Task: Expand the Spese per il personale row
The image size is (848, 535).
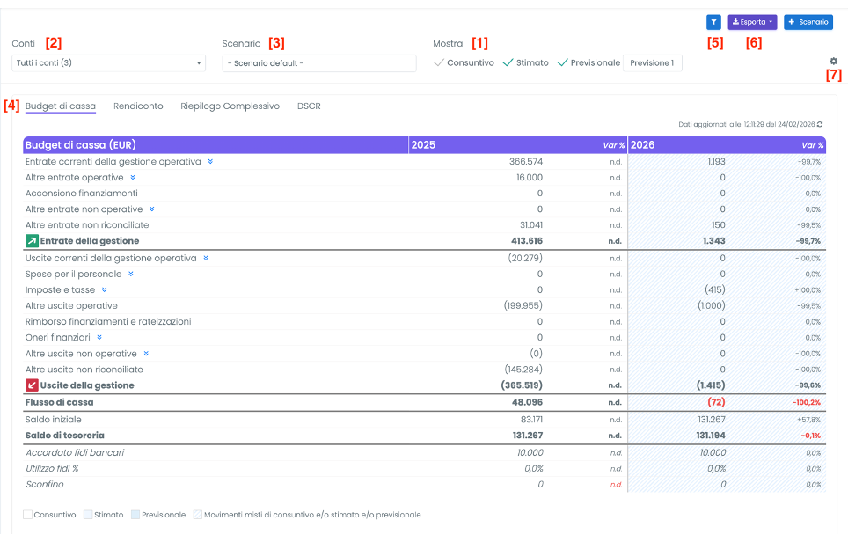Action: click(130, 274)
